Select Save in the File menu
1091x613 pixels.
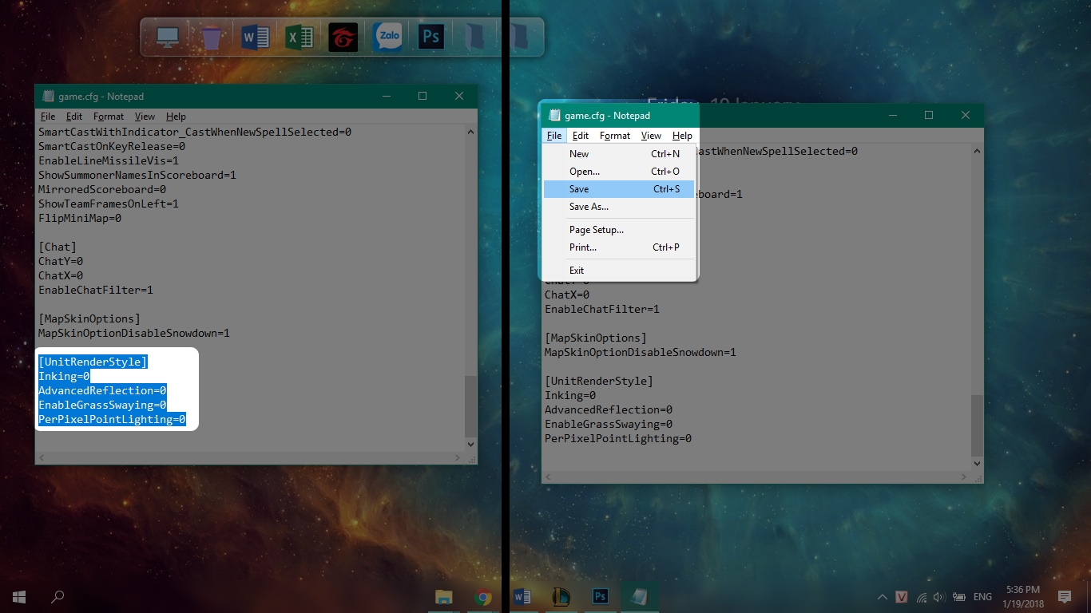[x=619, y=189]
